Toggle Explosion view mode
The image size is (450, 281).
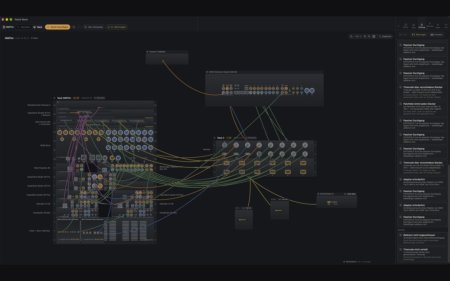(x=385, y=36)
